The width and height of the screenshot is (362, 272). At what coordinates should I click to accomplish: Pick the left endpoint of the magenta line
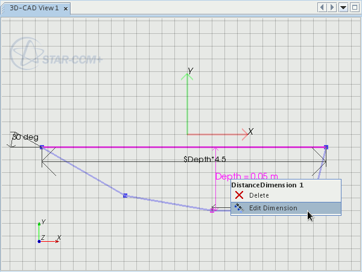click(x=42, y=147)
